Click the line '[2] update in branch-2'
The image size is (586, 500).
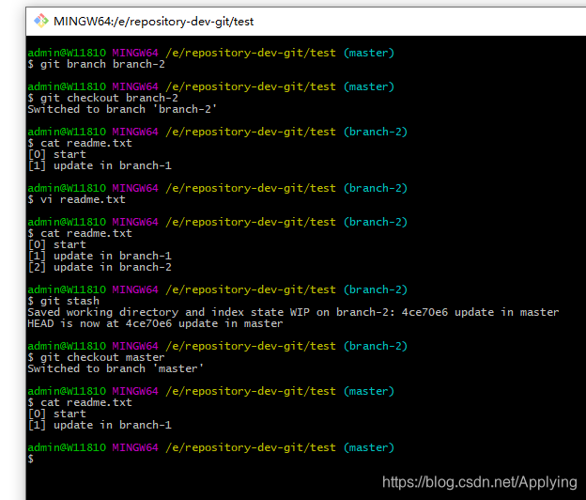[100, 267]
